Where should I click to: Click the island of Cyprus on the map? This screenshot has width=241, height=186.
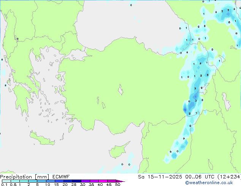[117, 150]
